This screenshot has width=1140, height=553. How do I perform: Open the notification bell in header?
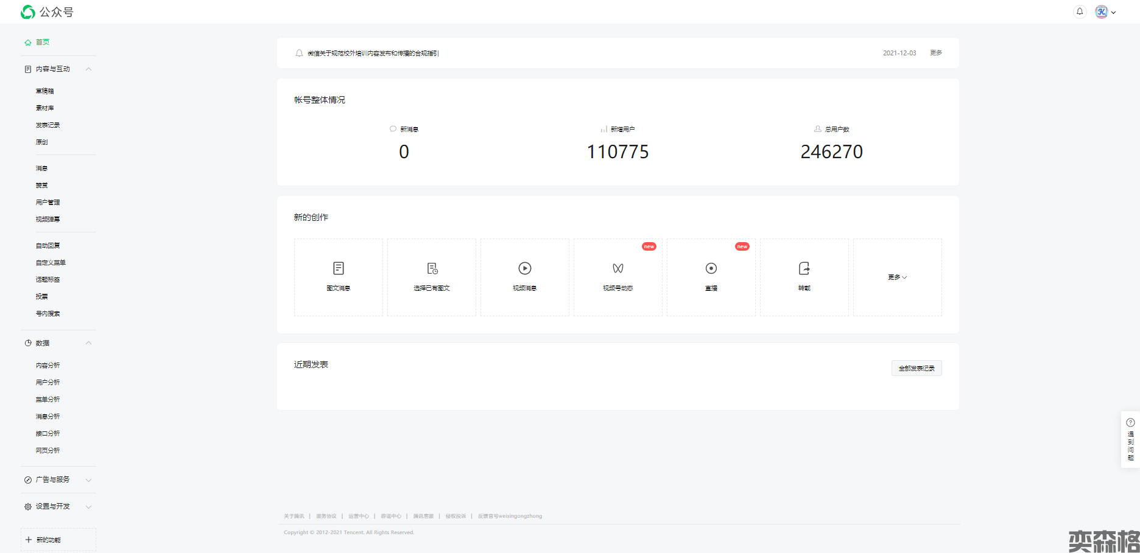click(1080, 12)
